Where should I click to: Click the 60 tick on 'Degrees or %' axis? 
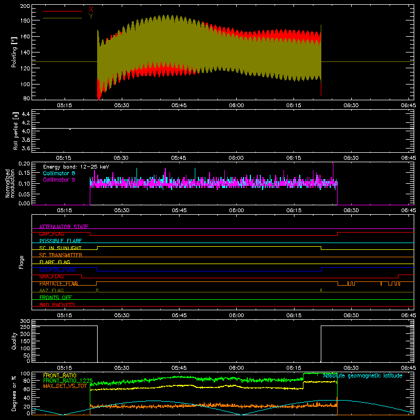[27, 389]
